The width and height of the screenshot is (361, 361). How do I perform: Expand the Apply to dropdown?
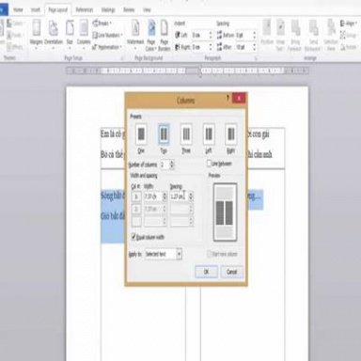point(179,254)
